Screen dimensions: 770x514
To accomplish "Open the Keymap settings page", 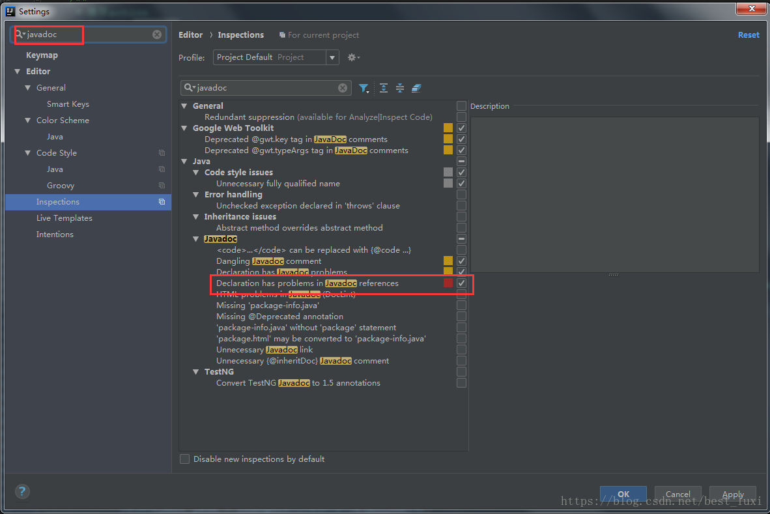I will (42, 55).
